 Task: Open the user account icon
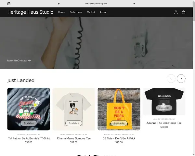(176, 12)
